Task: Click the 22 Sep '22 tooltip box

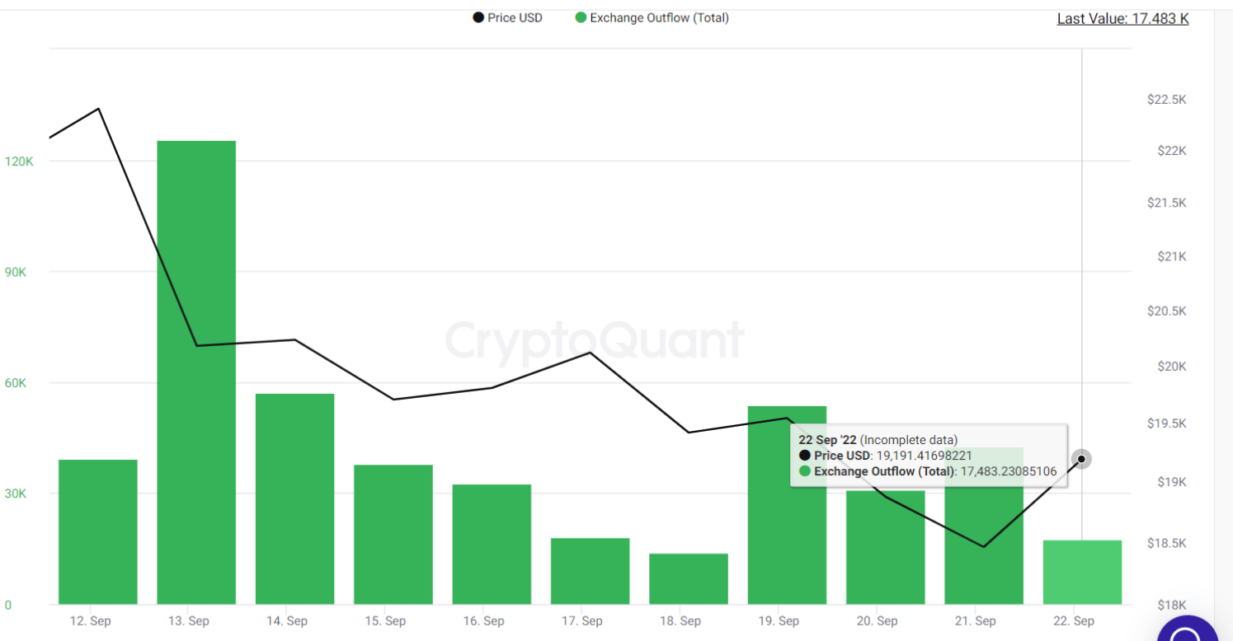Action: (928, 456)
